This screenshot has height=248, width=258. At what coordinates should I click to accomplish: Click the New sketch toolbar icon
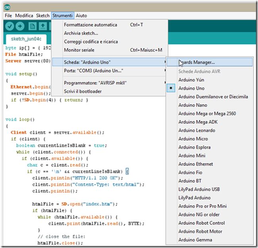(32, 26)
